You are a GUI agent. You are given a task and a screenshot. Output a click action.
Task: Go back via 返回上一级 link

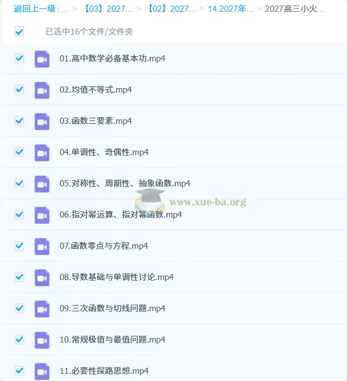[35, 9]
